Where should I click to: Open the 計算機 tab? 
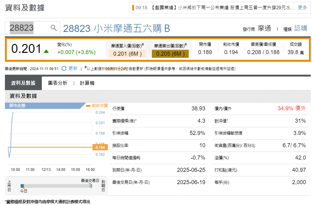87,83
